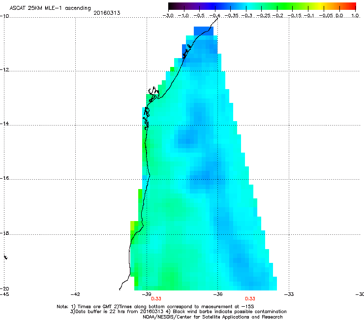Click the "1.0" label at the color bar's red end
The width and height of the screenshot is (364, 320).
click(355, 16)
